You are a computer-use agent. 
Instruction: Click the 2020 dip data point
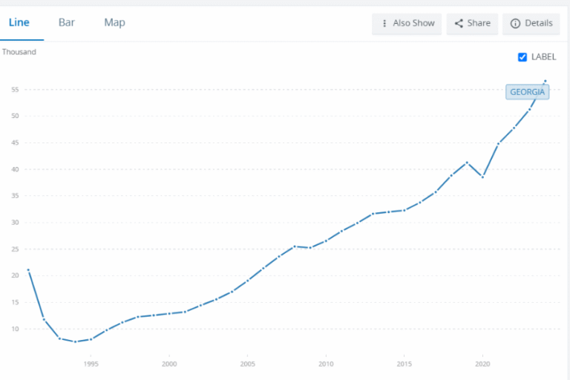(x=482, y=177)
